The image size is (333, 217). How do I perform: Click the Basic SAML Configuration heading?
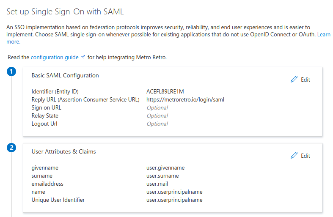[65, 76]
